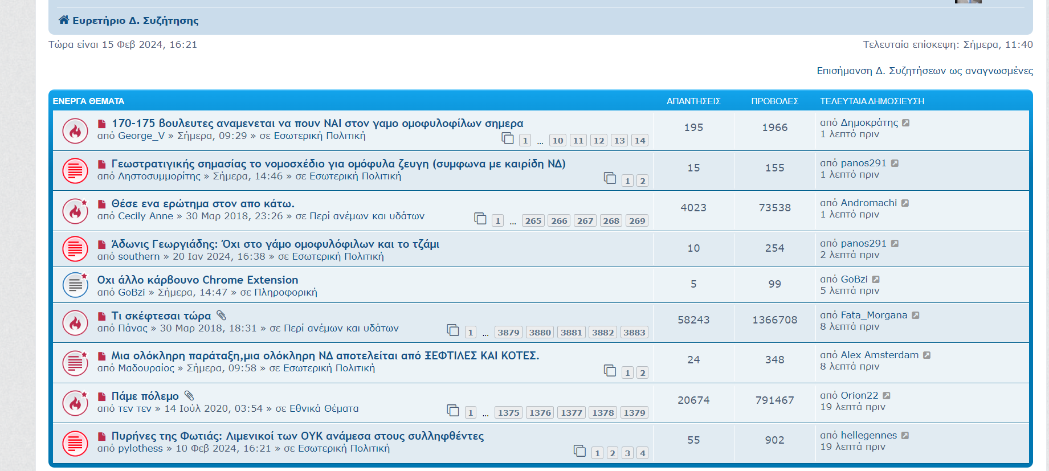Go to page 3 of Πυρήνες της Φωτιάς topic
The width and height of the screenshot is (1049, 471).
pos(627,453)
